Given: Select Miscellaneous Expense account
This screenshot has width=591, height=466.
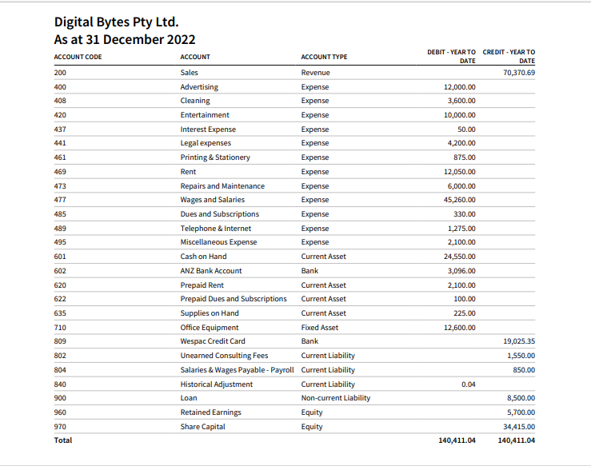Looking at the screenshot, I should pyautogui.click(x=218, y=242).
